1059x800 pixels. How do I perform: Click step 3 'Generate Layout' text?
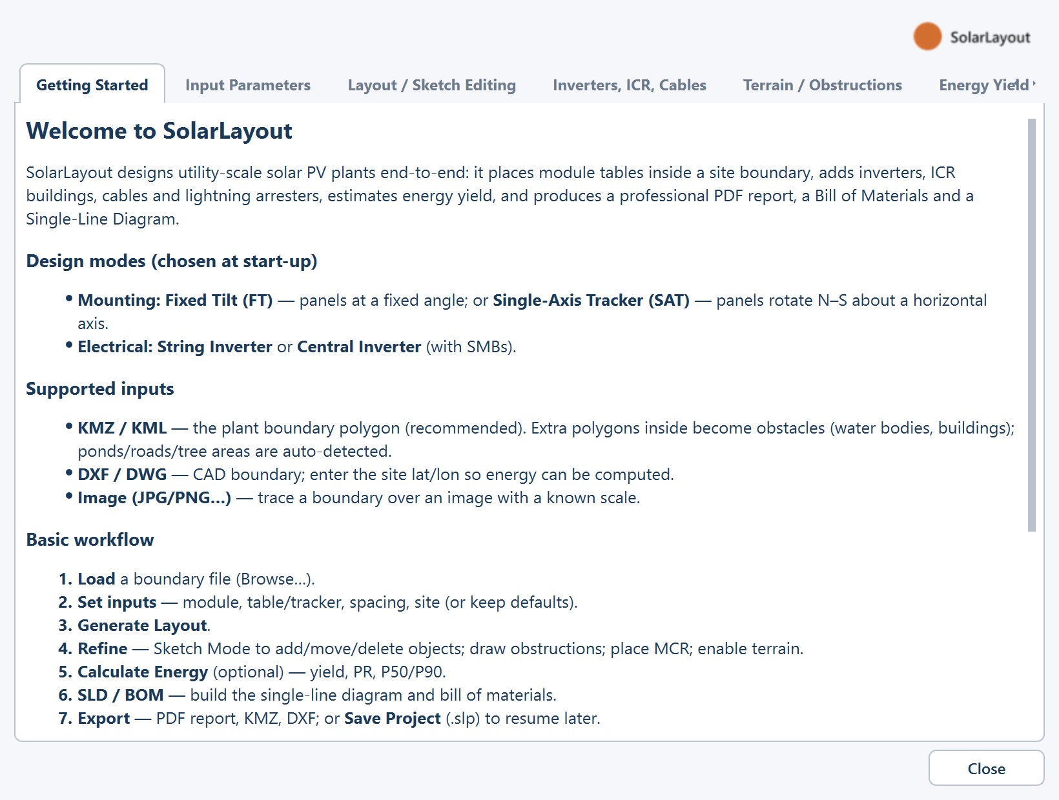point(143,625)
